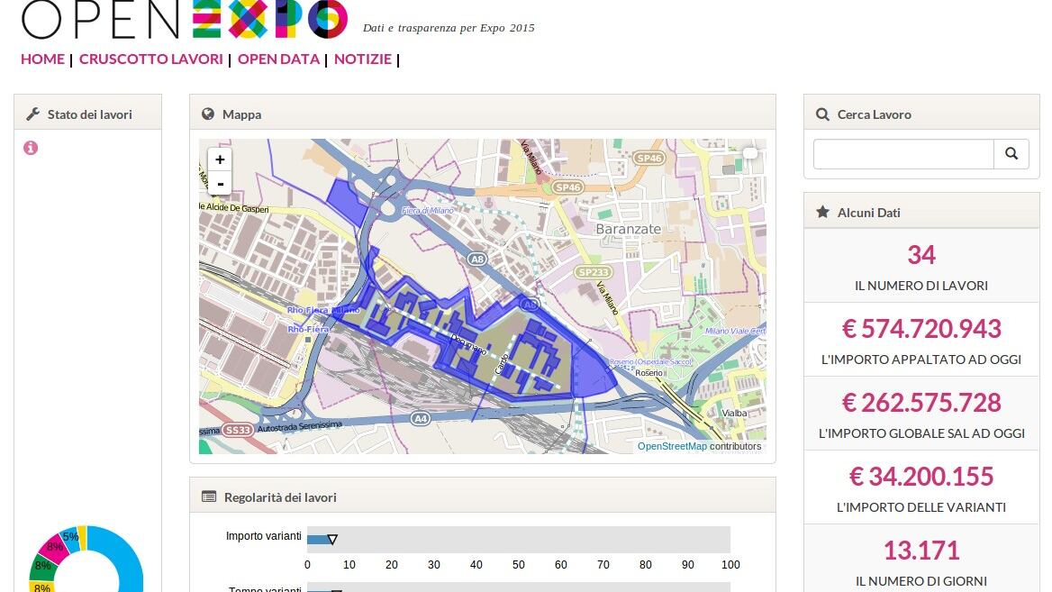This screenshot has width=1052, height=592.
Task: Click the Rho Fiera Milano station label
Action: click(323, 310)
